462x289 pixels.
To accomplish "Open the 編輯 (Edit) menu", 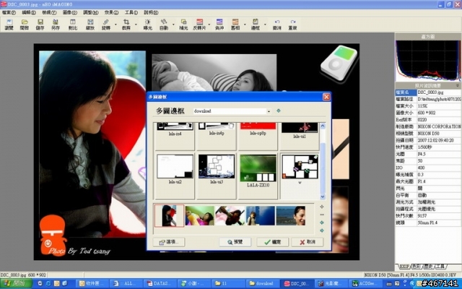I will 29,12.
